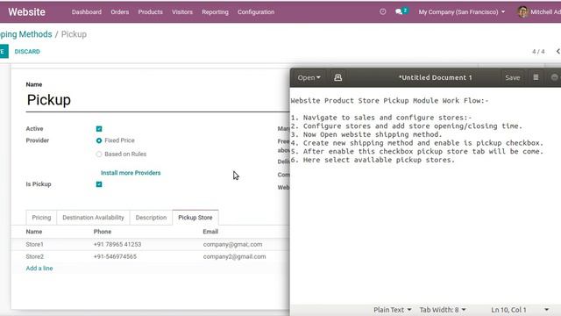
Task: Click editor line 'Now Open website shipping method.'
Action: pyautogui.click(x=366, y=134)
